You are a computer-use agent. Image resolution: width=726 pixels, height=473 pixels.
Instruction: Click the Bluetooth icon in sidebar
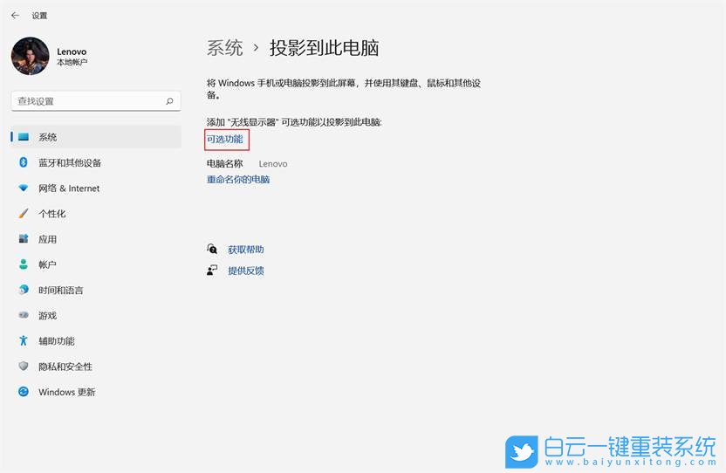(24, 162)
